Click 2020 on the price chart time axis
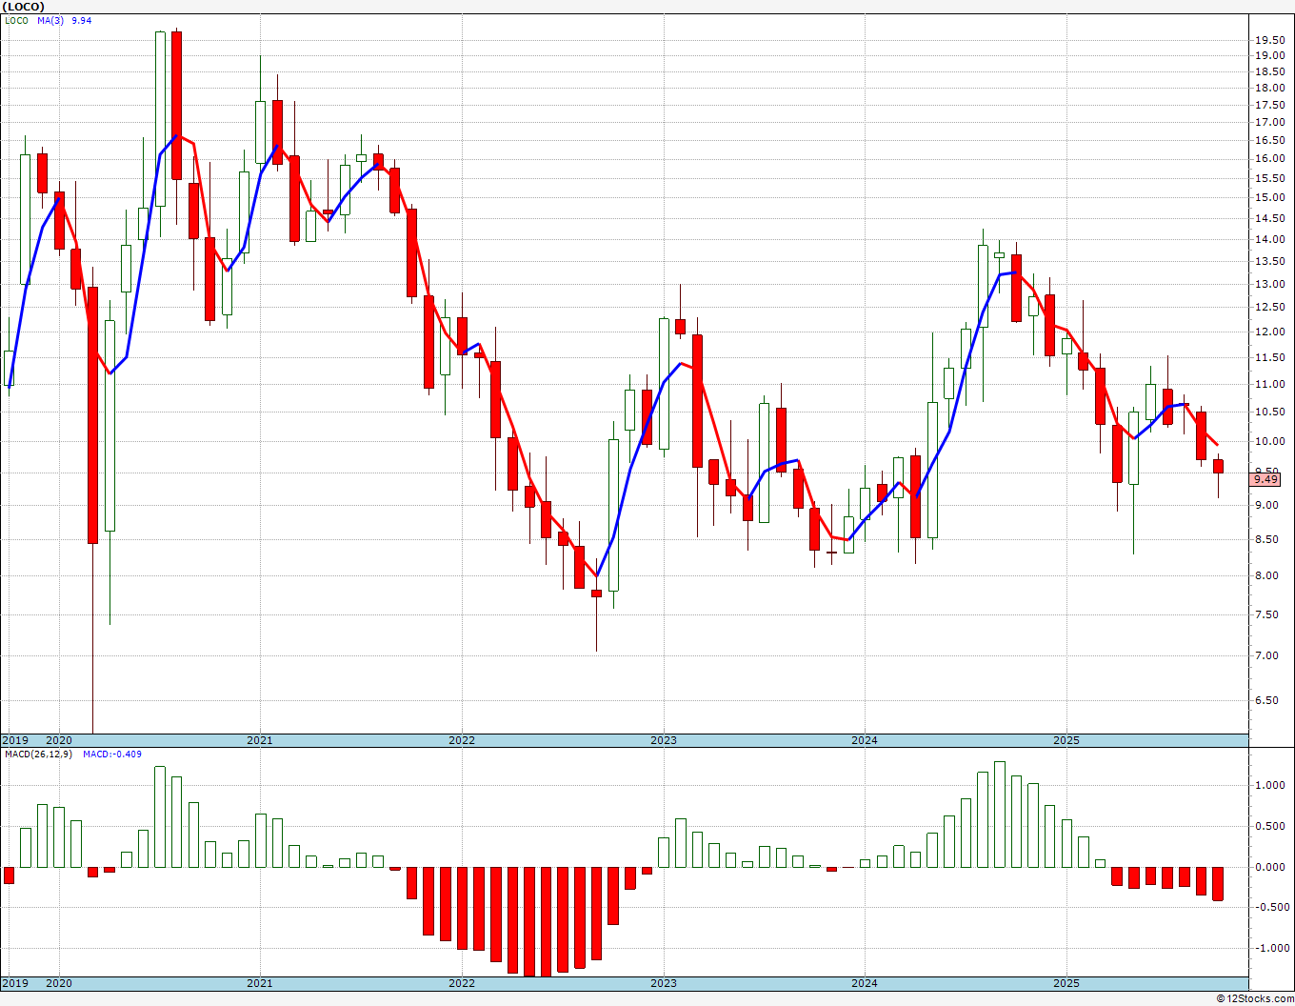The height and width of the screenshot is (1006, 1295). (59, 740)
